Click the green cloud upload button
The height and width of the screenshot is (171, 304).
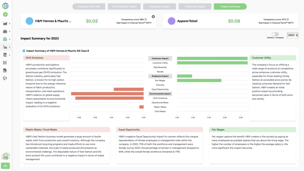point(5,166)
